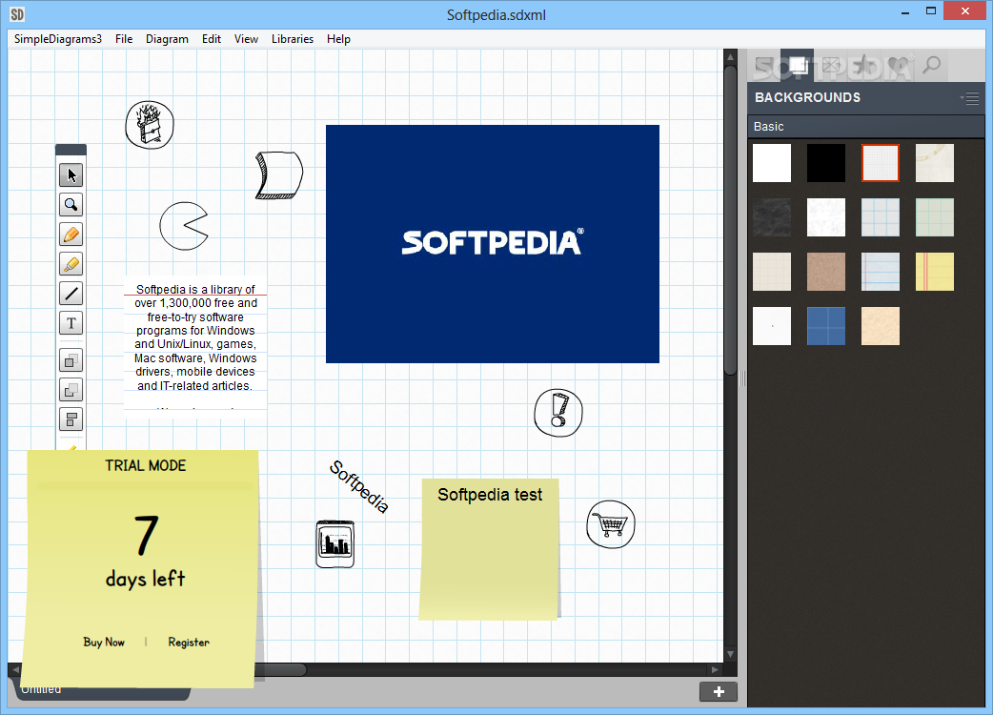Image resolution: width=993 pixels, height=715 pixels.
Task: Open the Diagram menu
Action: click(167, 39)
